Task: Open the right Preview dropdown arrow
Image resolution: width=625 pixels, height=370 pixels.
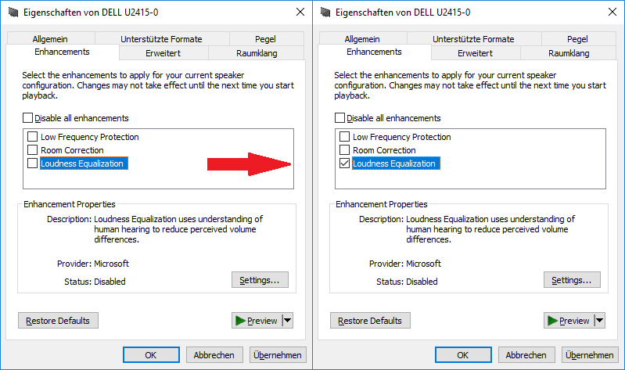Action: (x=600, y=320)
